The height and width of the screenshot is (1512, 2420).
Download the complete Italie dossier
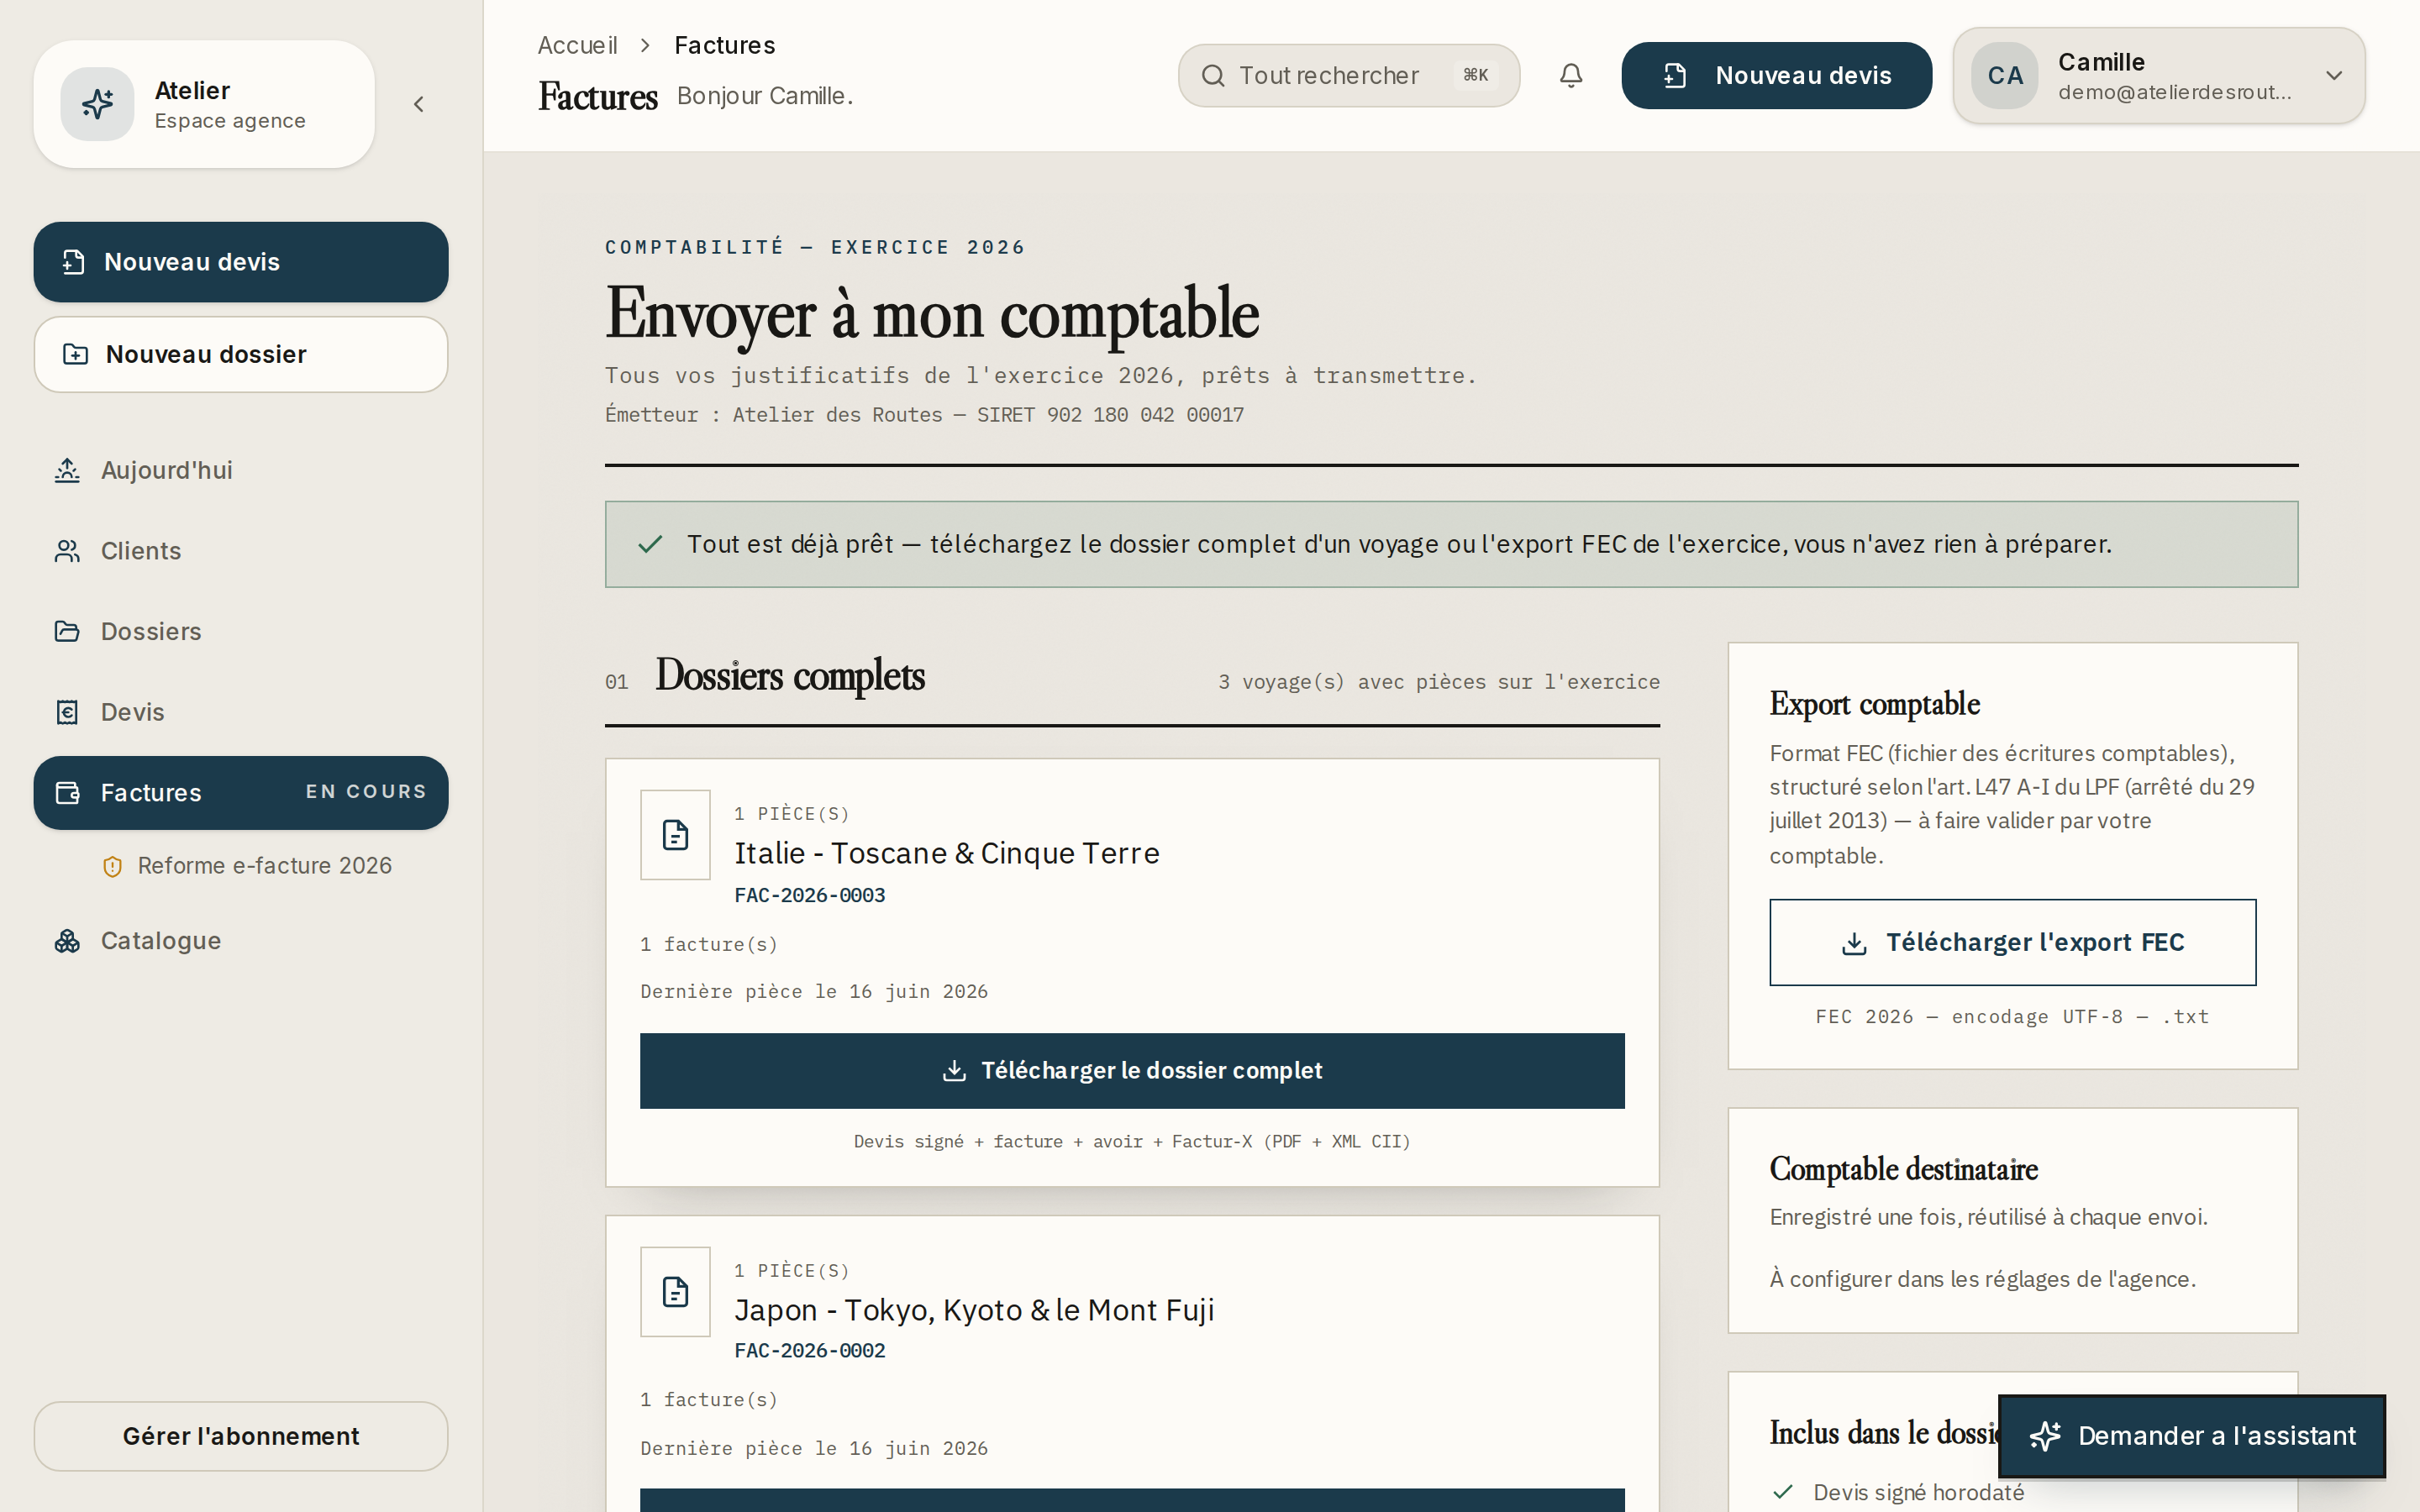tap(1132, 1071)
